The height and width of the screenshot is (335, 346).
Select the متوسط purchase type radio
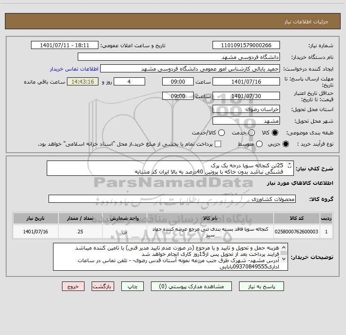(x=259, y=144)
